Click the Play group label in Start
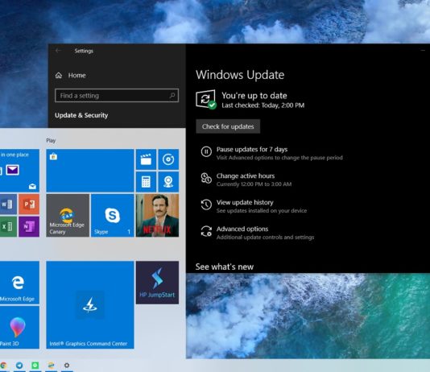The width and height of the screenshot is (430, 372). coord(51,141)
